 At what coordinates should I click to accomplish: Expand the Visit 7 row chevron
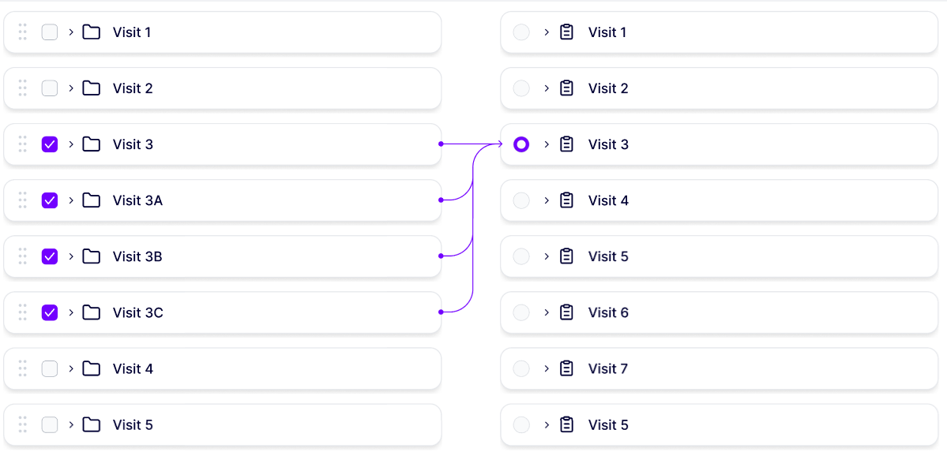[x=546, y=368]
